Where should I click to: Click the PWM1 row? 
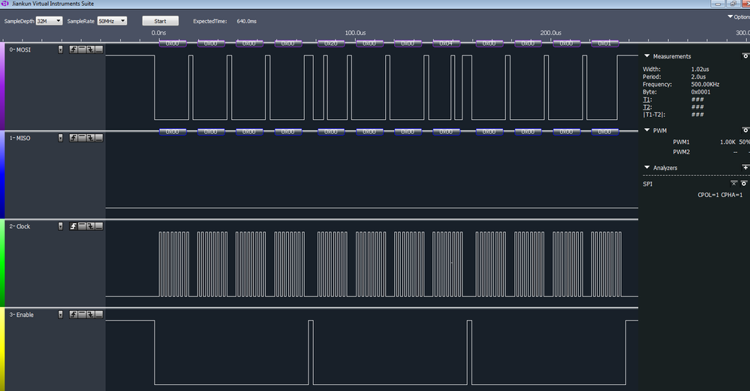[710, 142]
